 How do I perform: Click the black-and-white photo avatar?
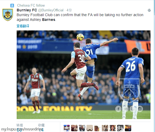click(x=120, y=128)
